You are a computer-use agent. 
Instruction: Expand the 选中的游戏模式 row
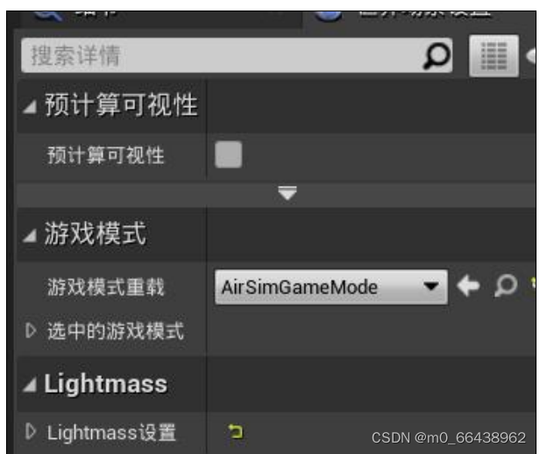click(31, 330)
